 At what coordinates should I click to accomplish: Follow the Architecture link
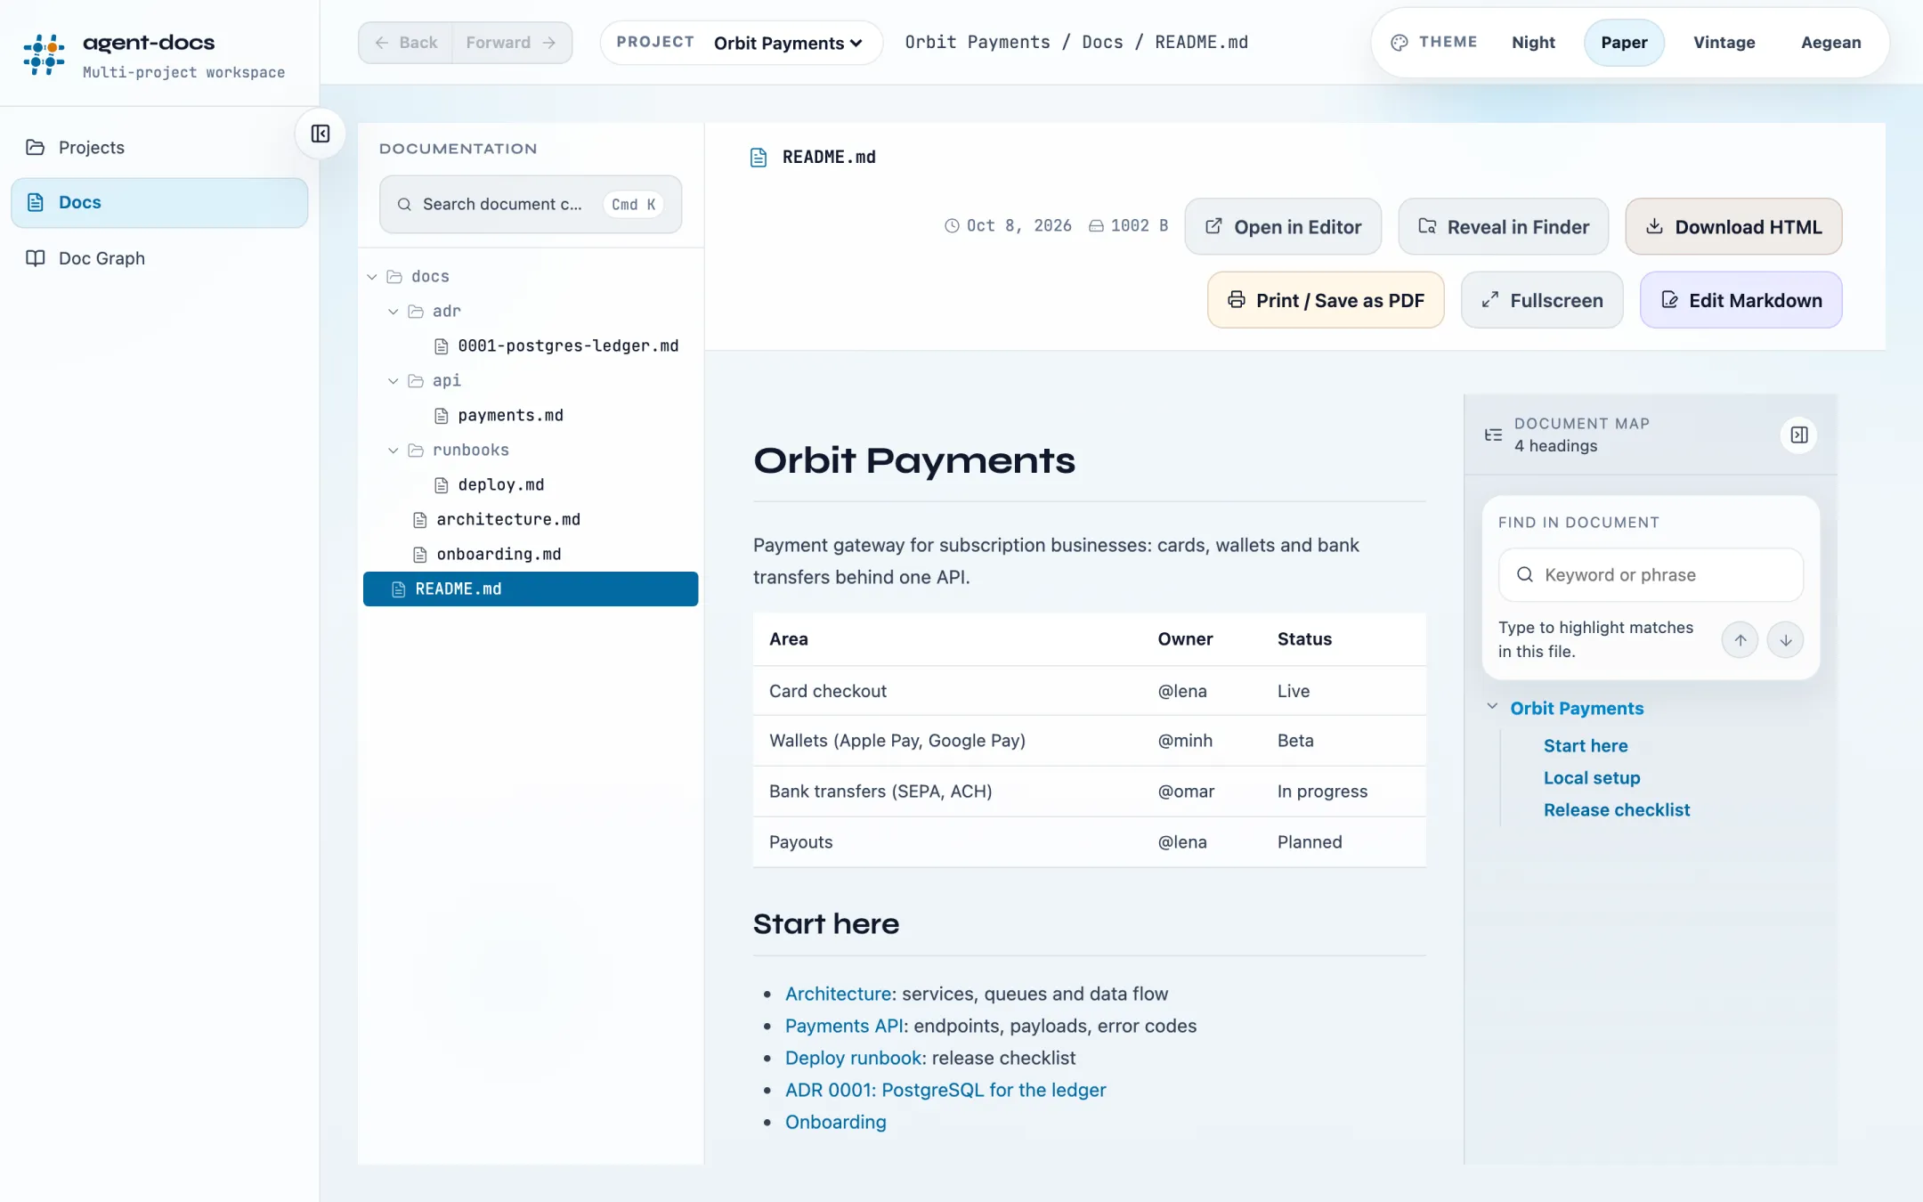point(839,994)
